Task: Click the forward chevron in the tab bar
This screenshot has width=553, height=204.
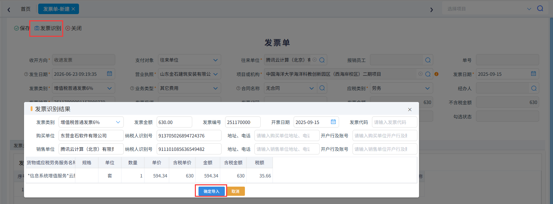Action: [x=432, y=10]
